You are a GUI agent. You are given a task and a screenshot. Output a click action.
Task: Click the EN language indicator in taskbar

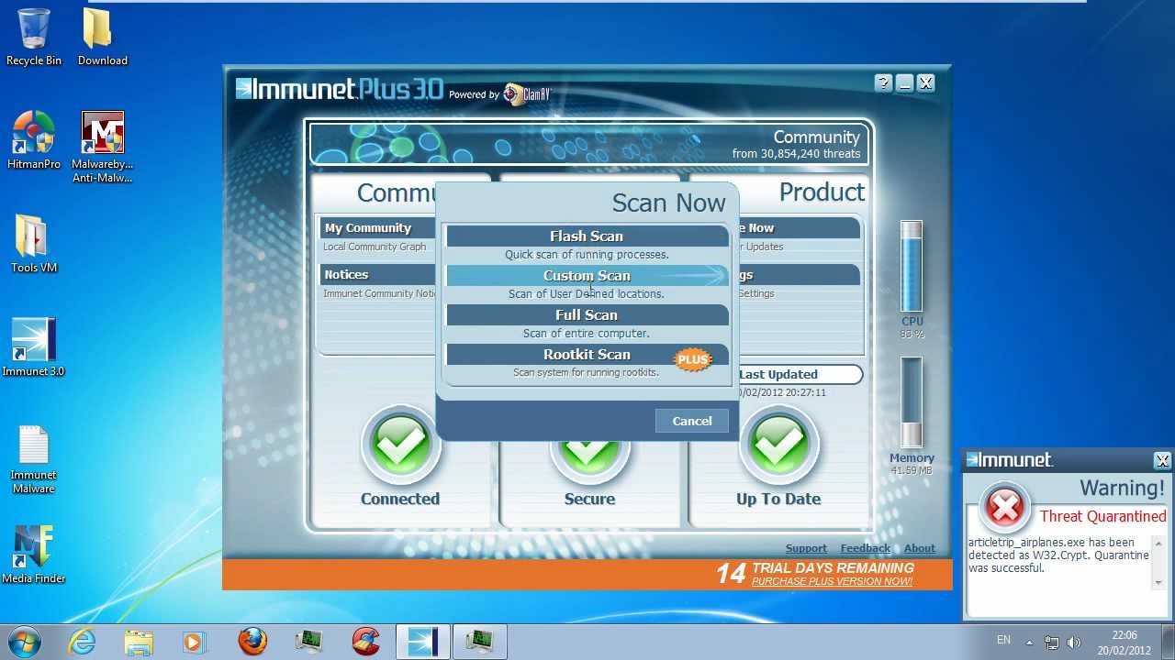point(1003,641)
